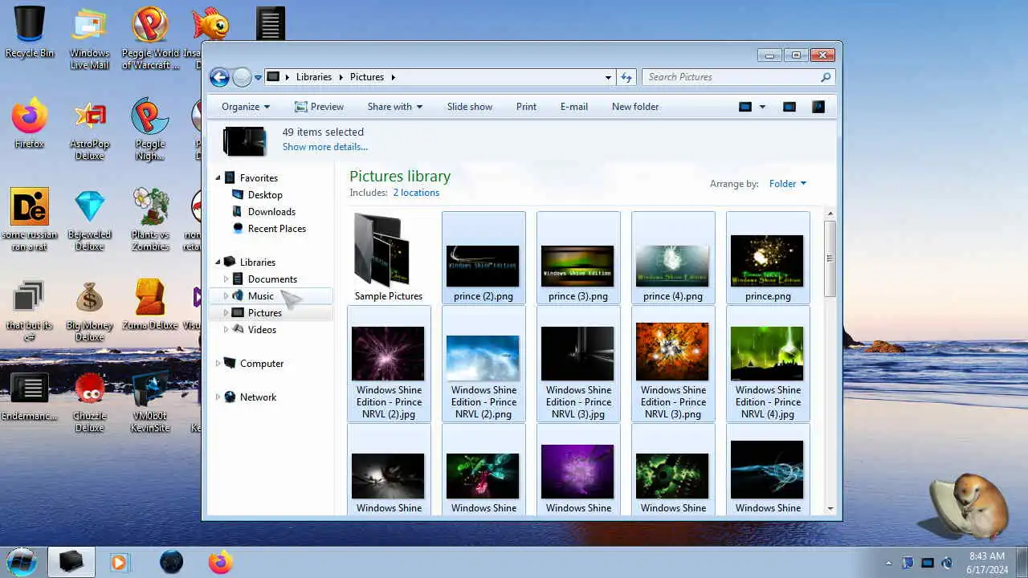Open Recent Places in navigation pane
This screenshot has width=1028, height=578.
coord(277,229)
